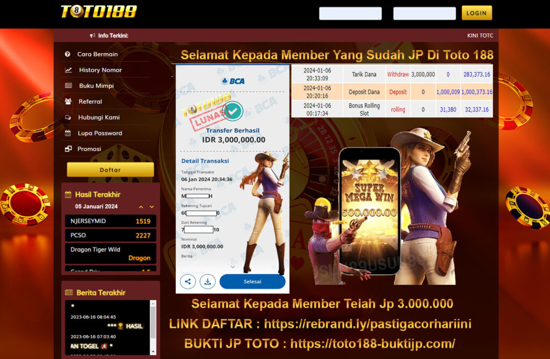This screenshot has height=359, width=550.
Task: Click the rebrand.ly pastigacorhariini link text
Action: coord(367,324)
